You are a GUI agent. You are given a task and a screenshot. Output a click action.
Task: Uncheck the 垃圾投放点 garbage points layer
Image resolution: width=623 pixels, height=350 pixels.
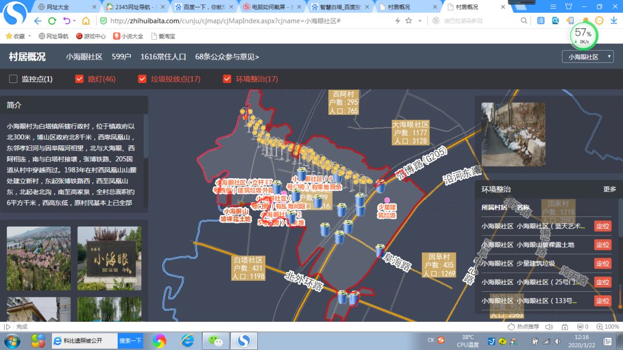[142, 78]
